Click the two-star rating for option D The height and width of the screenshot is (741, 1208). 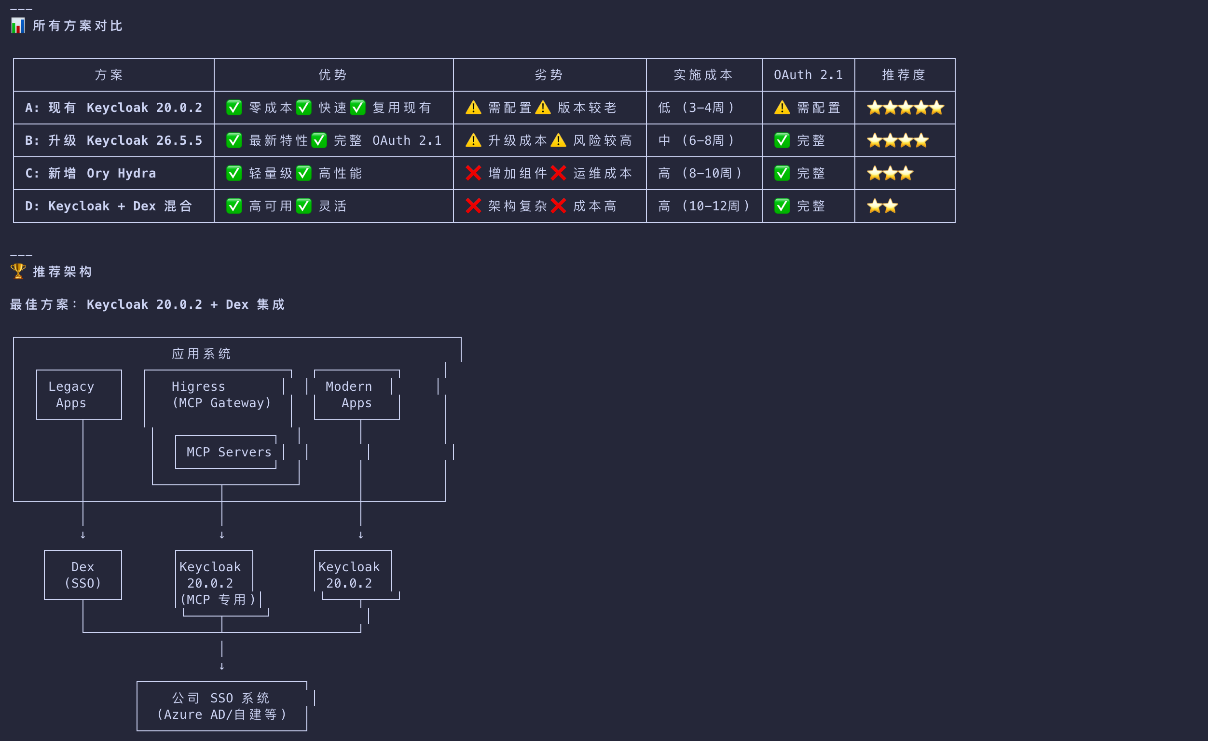click(x=882, y=206)
